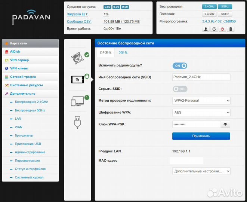Open Дополнительно menu item
The height and width of the screenshot is (202, 247).
tap(30, 94)
